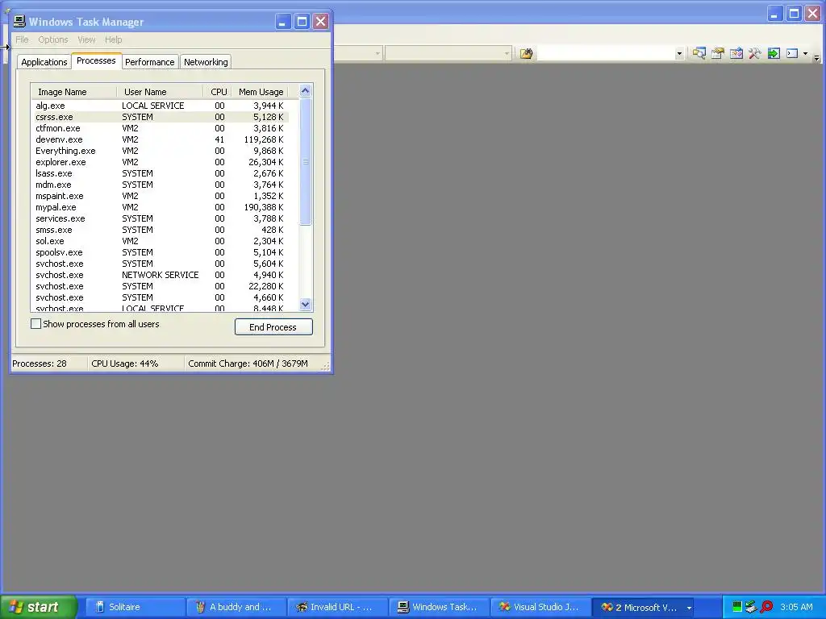Click the Toolbox hammer and wrench icon
The width and height of the screenshot is (826, 619).
(755, 53)
